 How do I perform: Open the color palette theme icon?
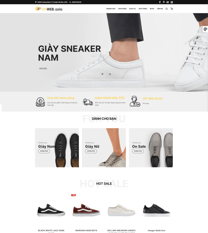coord(205,29)
